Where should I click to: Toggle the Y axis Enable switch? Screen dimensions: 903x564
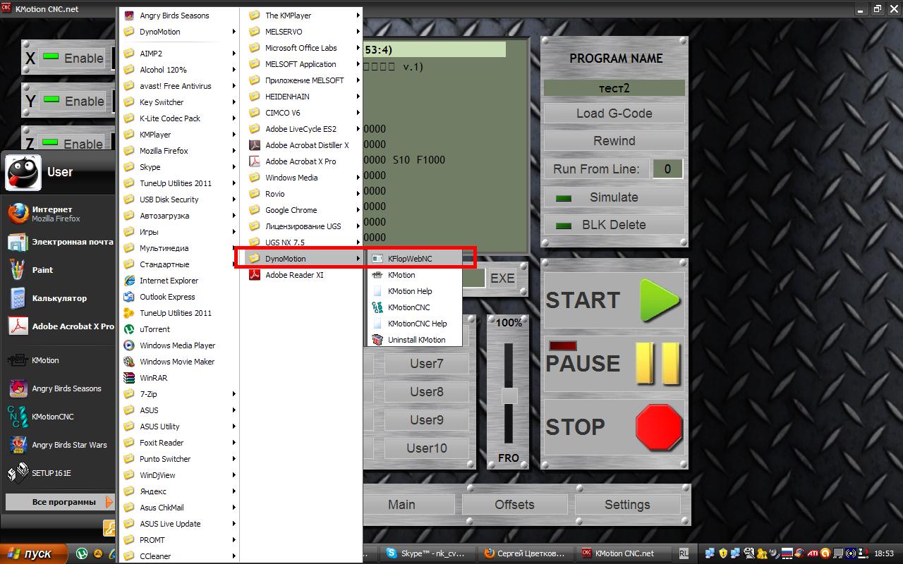pos(73,102)
